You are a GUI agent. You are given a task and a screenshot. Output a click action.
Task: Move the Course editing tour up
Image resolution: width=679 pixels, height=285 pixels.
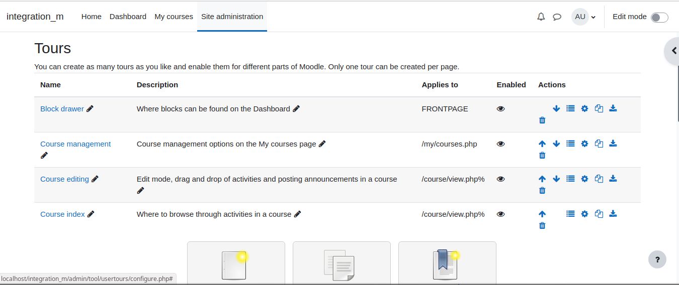(x=542, y=179)
